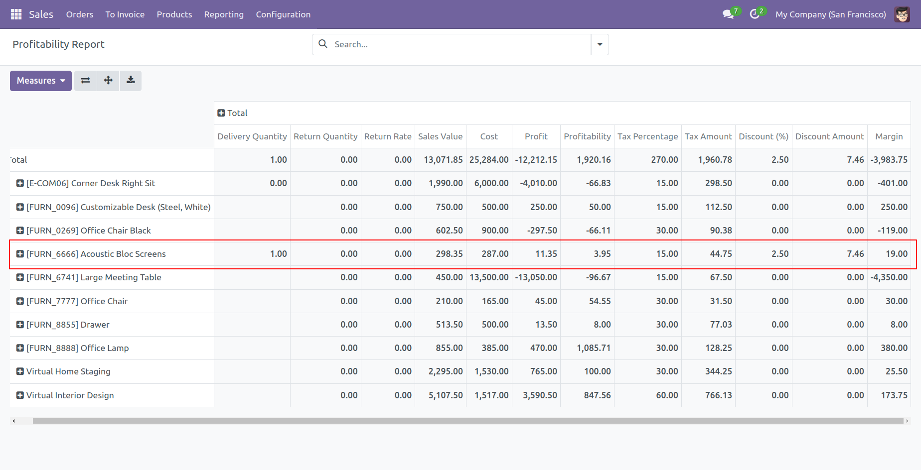Sort by Delivery Quantity column header

252,136
